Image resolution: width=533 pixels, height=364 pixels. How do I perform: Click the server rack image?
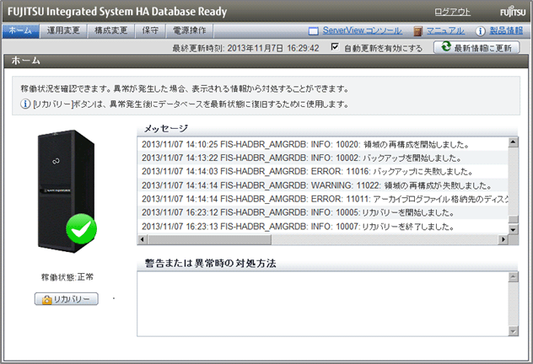[66, 191]
